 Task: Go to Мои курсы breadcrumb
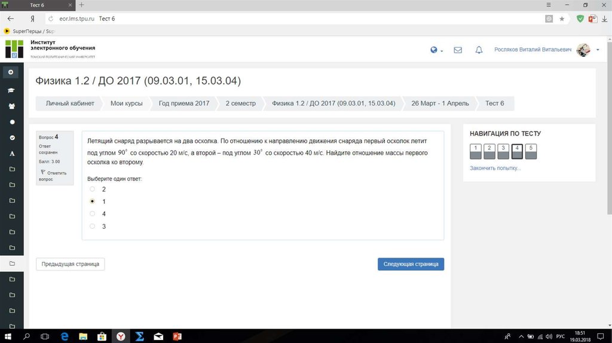tap(127, 103)
